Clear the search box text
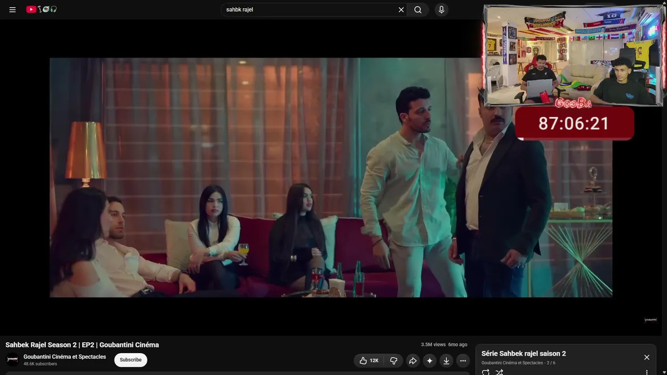The width and height of the screenshot is (667, 375). (401, 9)
